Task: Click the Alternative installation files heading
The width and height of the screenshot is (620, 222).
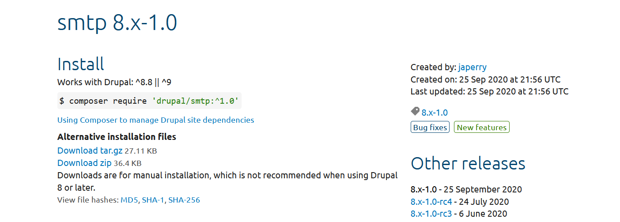Action: (x=117, y=137)
